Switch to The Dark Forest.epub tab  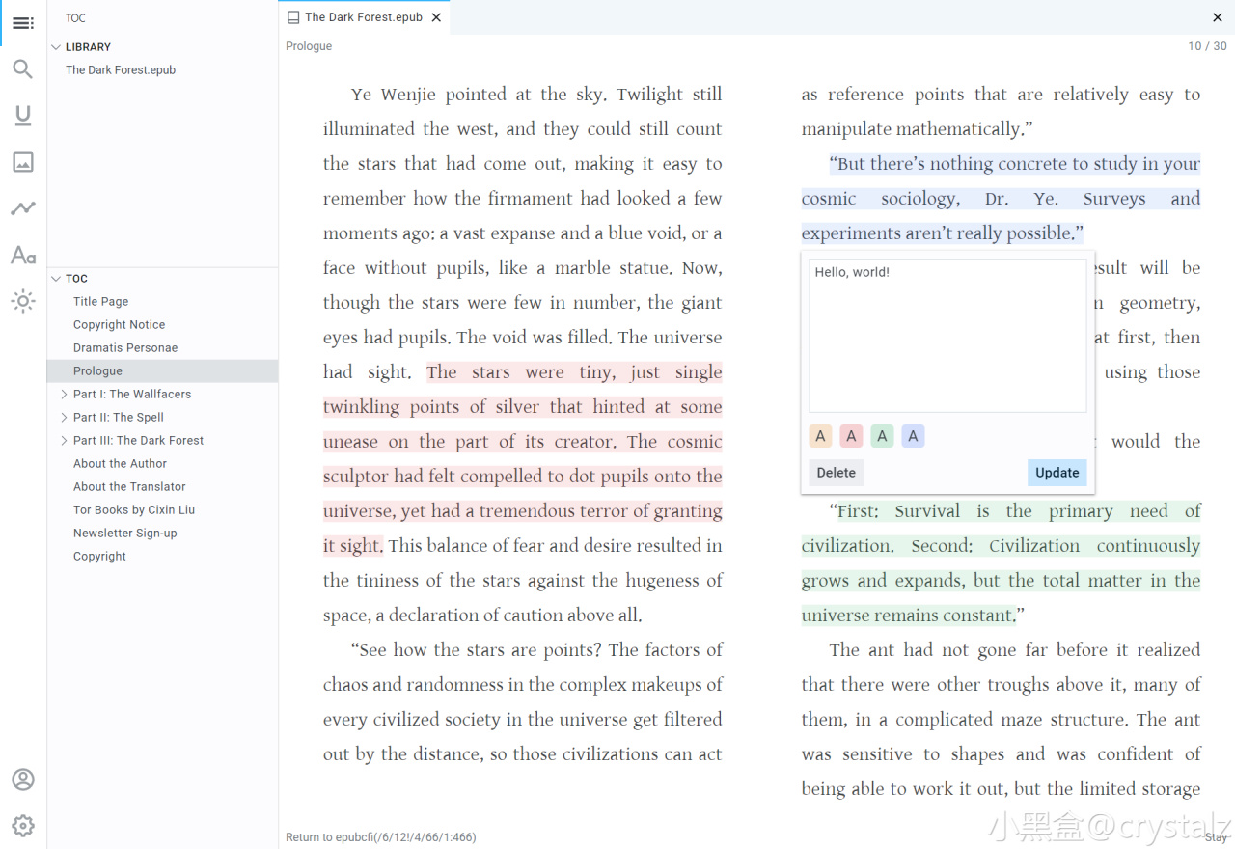coord(364,17)
